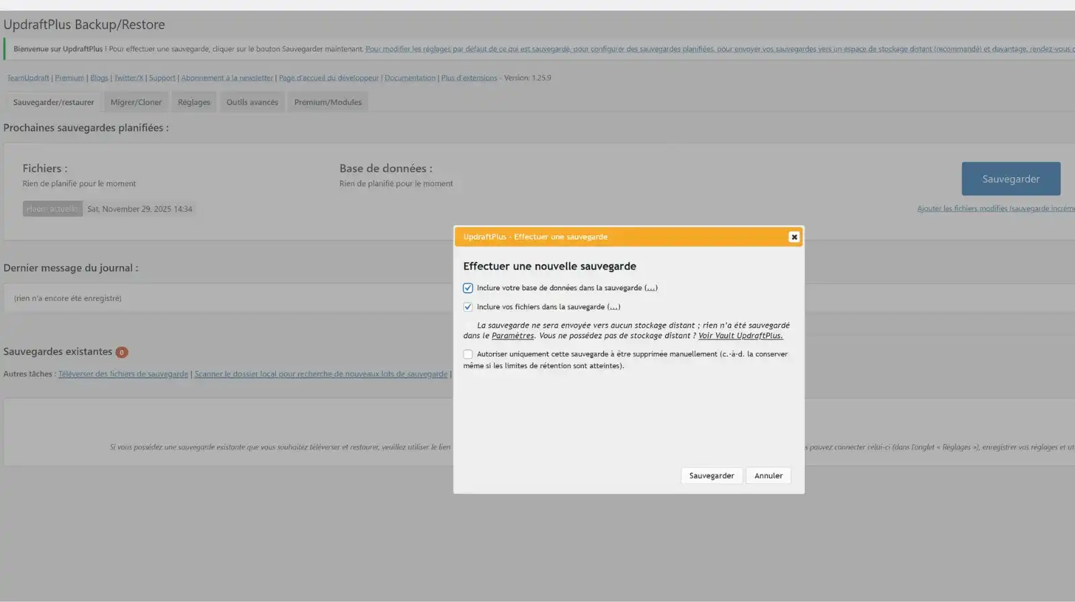Image resolution: width=1075 pixels, height=602 pixels.
Task: Close the UpdraftPlus backup dialog
Action: (x=793, y=236)
